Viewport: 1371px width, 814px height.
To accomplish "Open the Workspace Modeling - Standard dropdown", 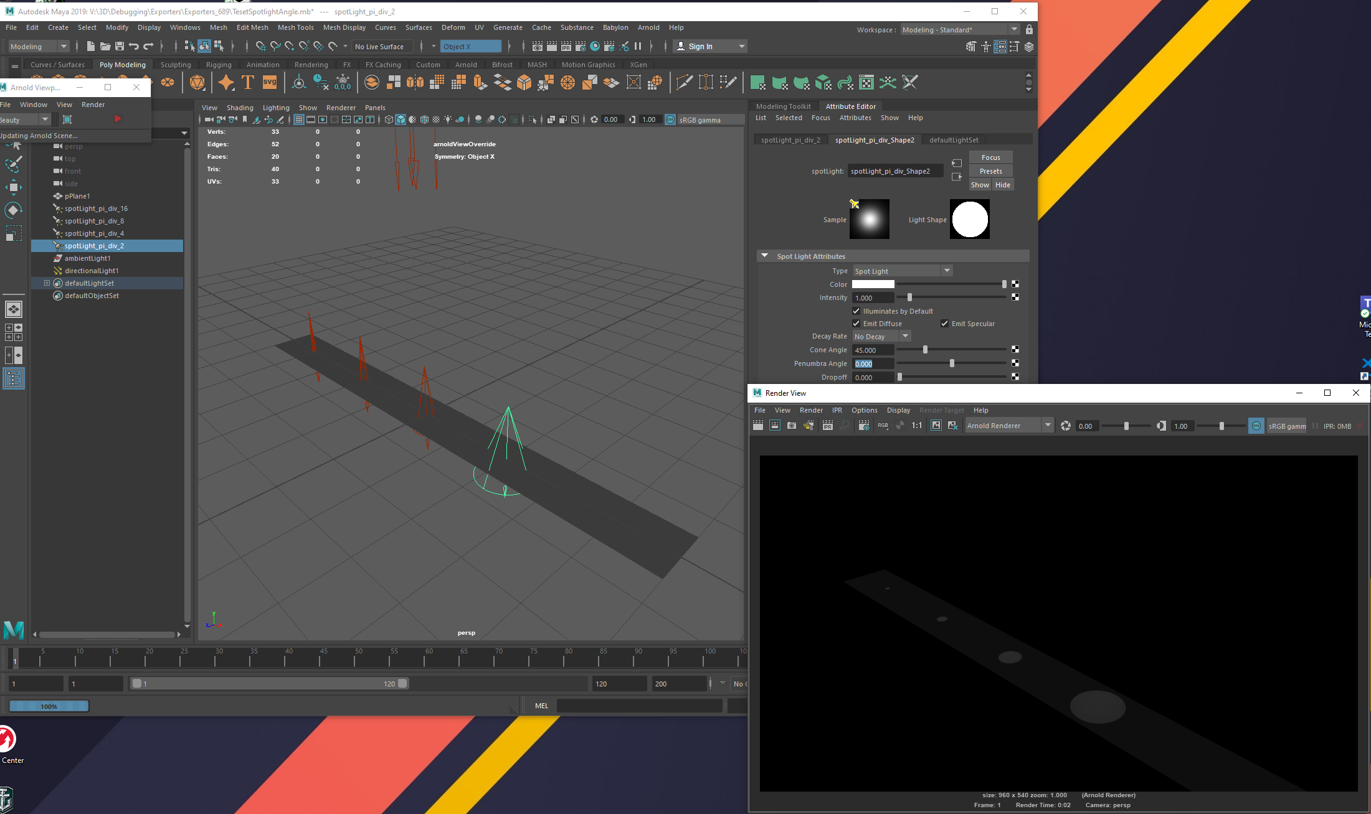I will point(959,29).
